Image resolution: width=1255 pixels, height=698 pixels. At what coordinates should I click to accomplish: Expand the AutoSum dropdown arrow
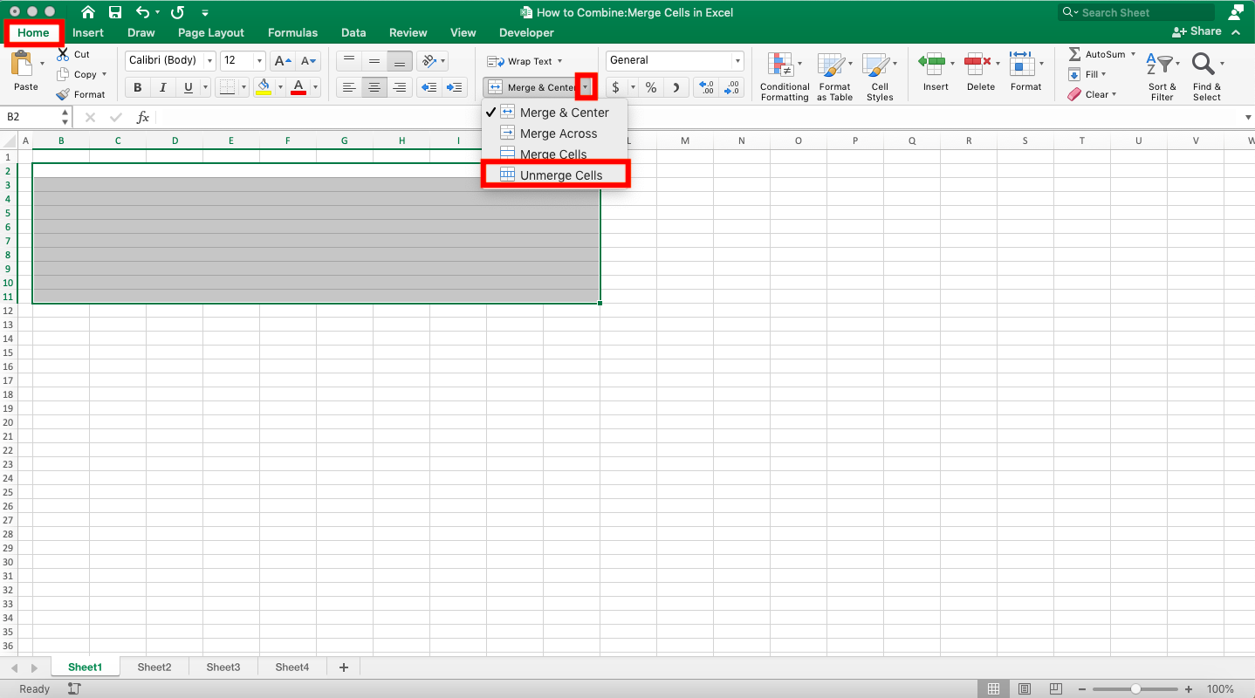click(1133, 54)
